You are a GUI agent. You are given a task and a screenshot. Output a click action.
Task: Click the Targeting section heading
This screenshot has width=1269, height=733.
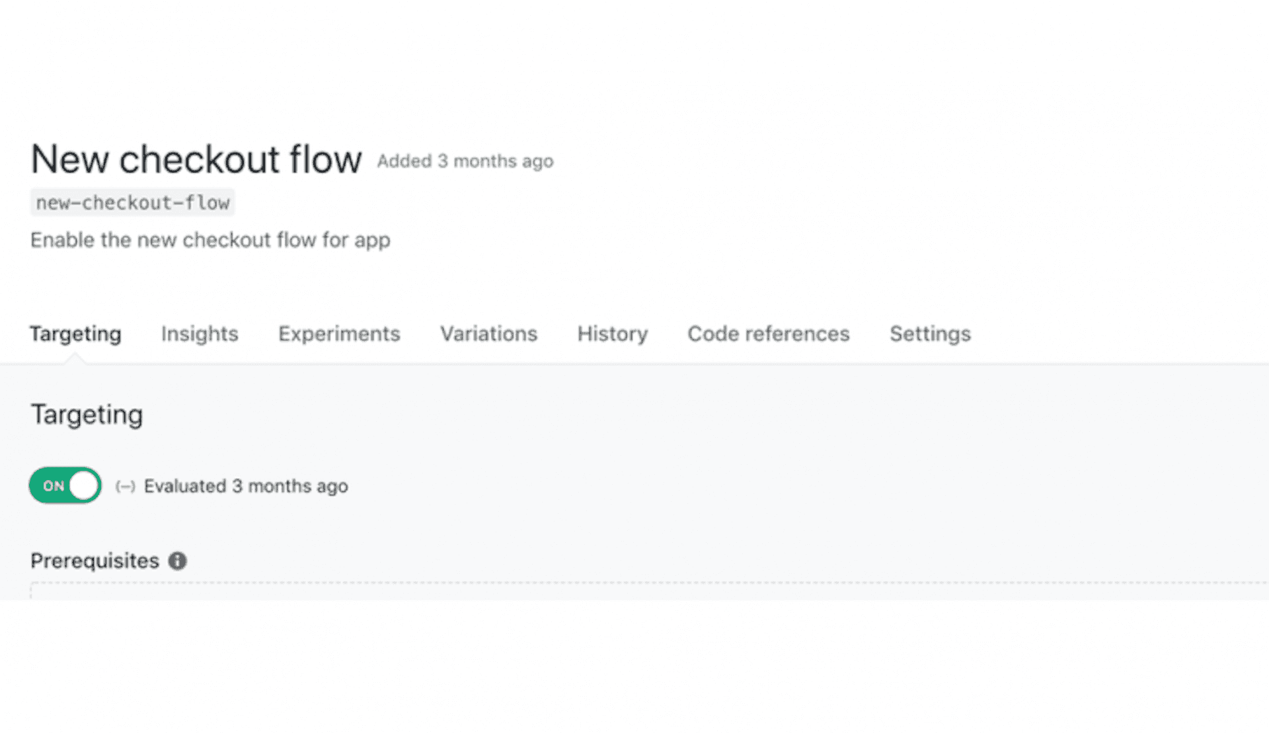(x=86, y=414)
